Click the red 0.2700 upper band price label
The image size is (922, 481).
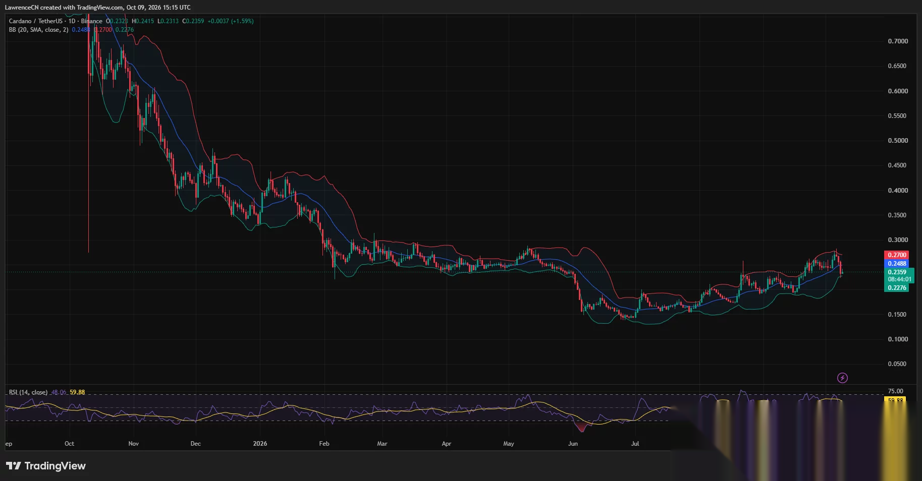[x=897, y=255]
